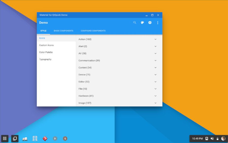Click the 'Device (75)' label
Image resolution: width=228 pixels, height=143 pixels.
pyautogui.click(x=84, y=75)
